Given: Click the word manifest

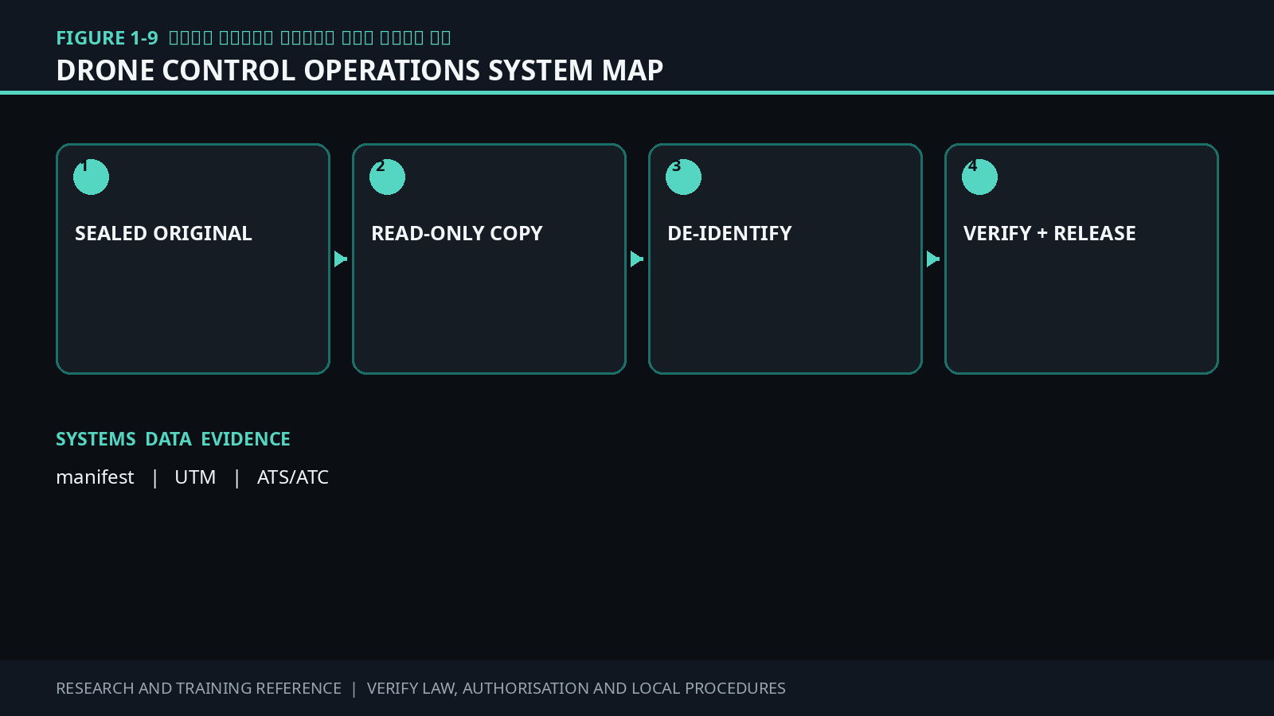Looking at the screenshot, I should coord(95,477).
